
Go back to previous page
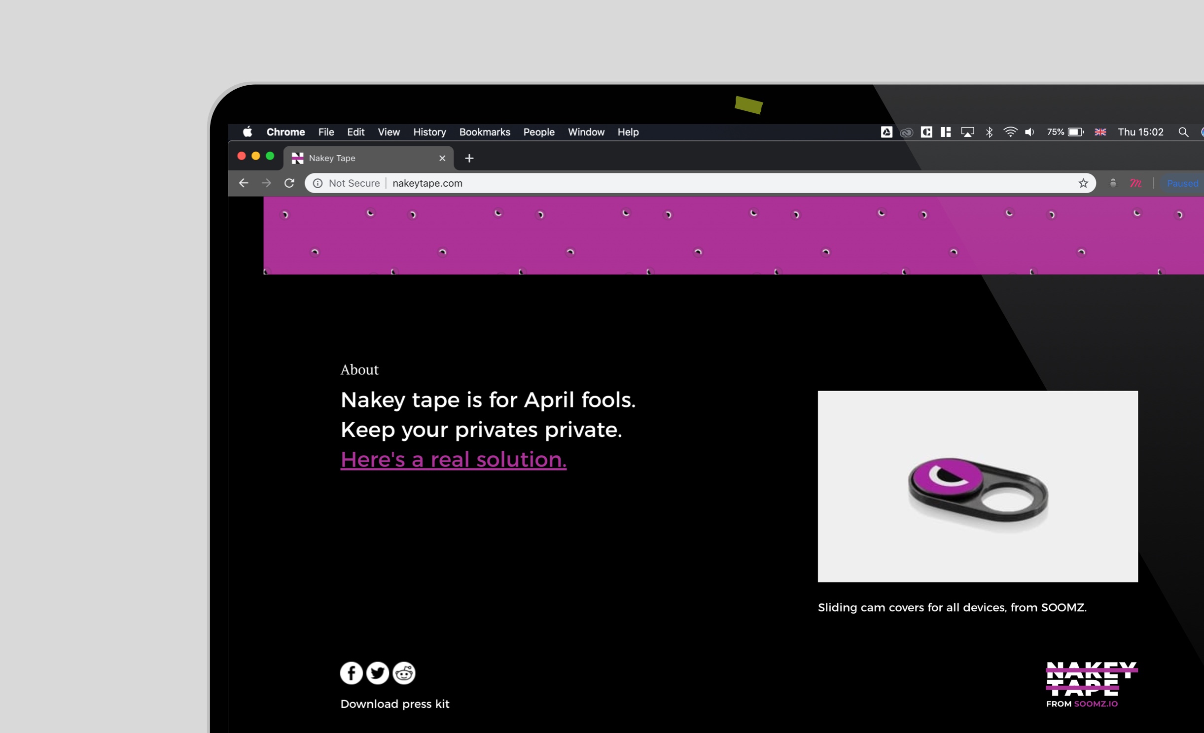point(244,183)
